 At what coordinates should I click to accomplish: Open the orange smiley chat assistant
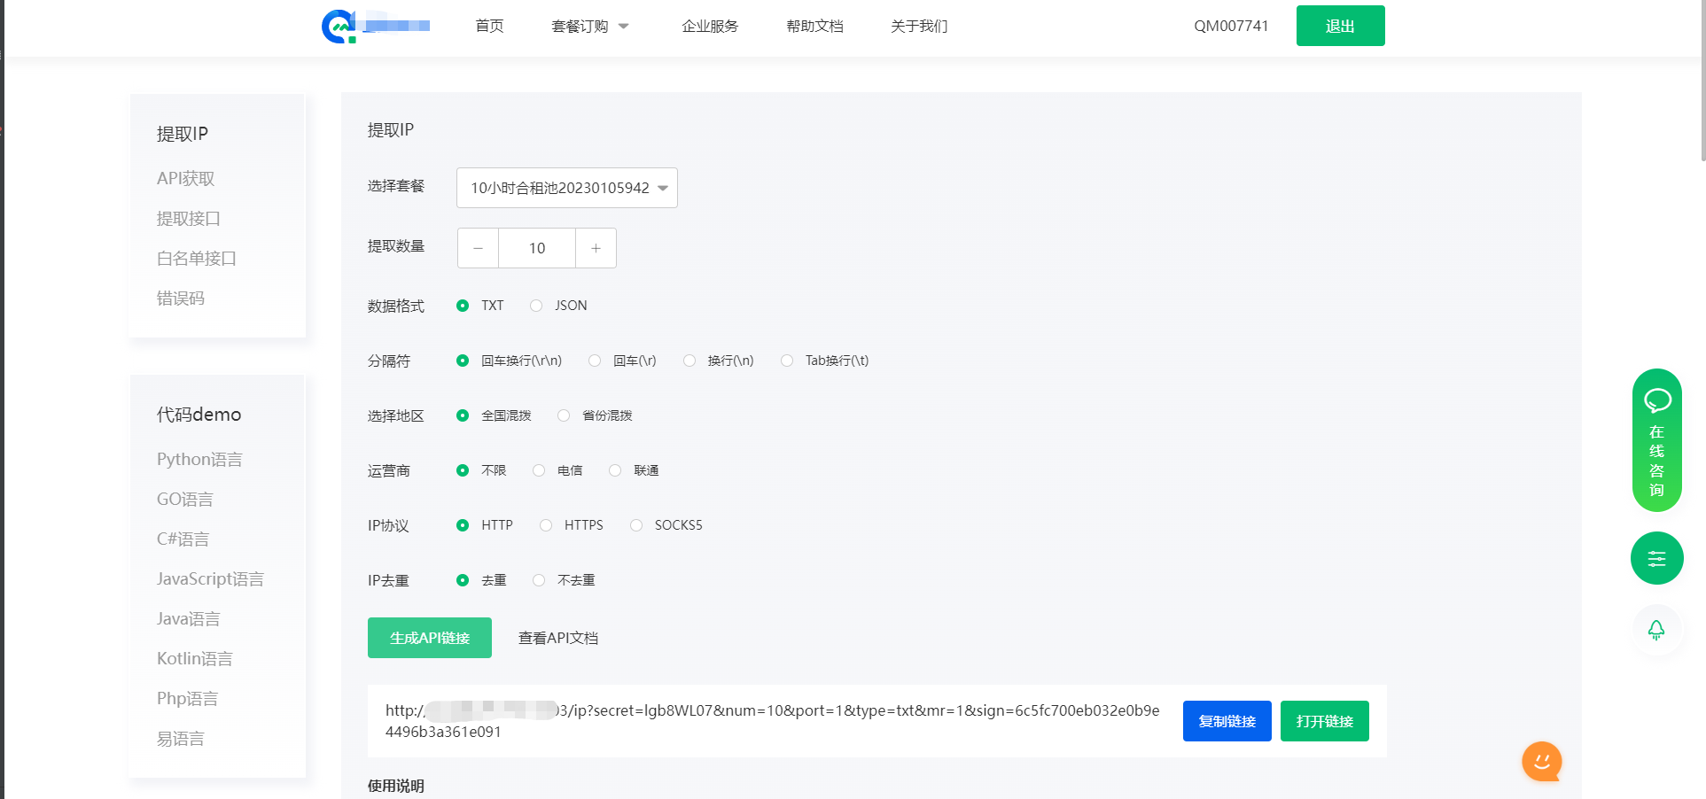click(1542, 761)
